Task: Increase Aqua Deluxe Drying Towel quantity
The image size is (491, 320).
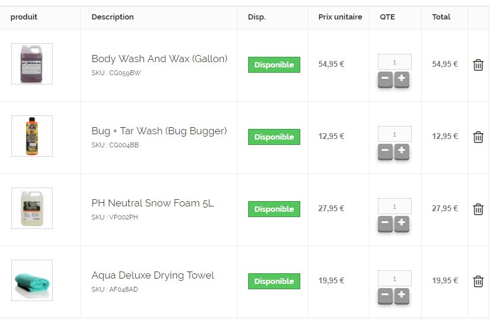Action: coord(402,295)
